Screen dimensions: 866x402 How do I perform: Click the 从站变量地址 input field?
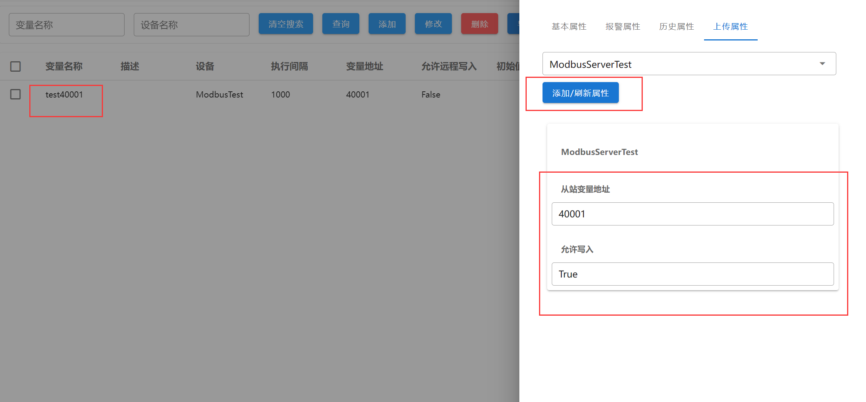click(692, 214)
